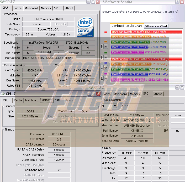
Task: Select the focused Memory tab in the lower-left CPU-Z window
Action: coord(46,100)
